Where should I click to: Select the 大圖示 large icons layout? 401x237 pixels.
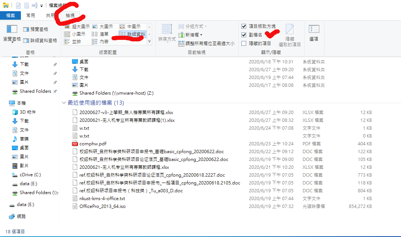click(x=102, y=27)
